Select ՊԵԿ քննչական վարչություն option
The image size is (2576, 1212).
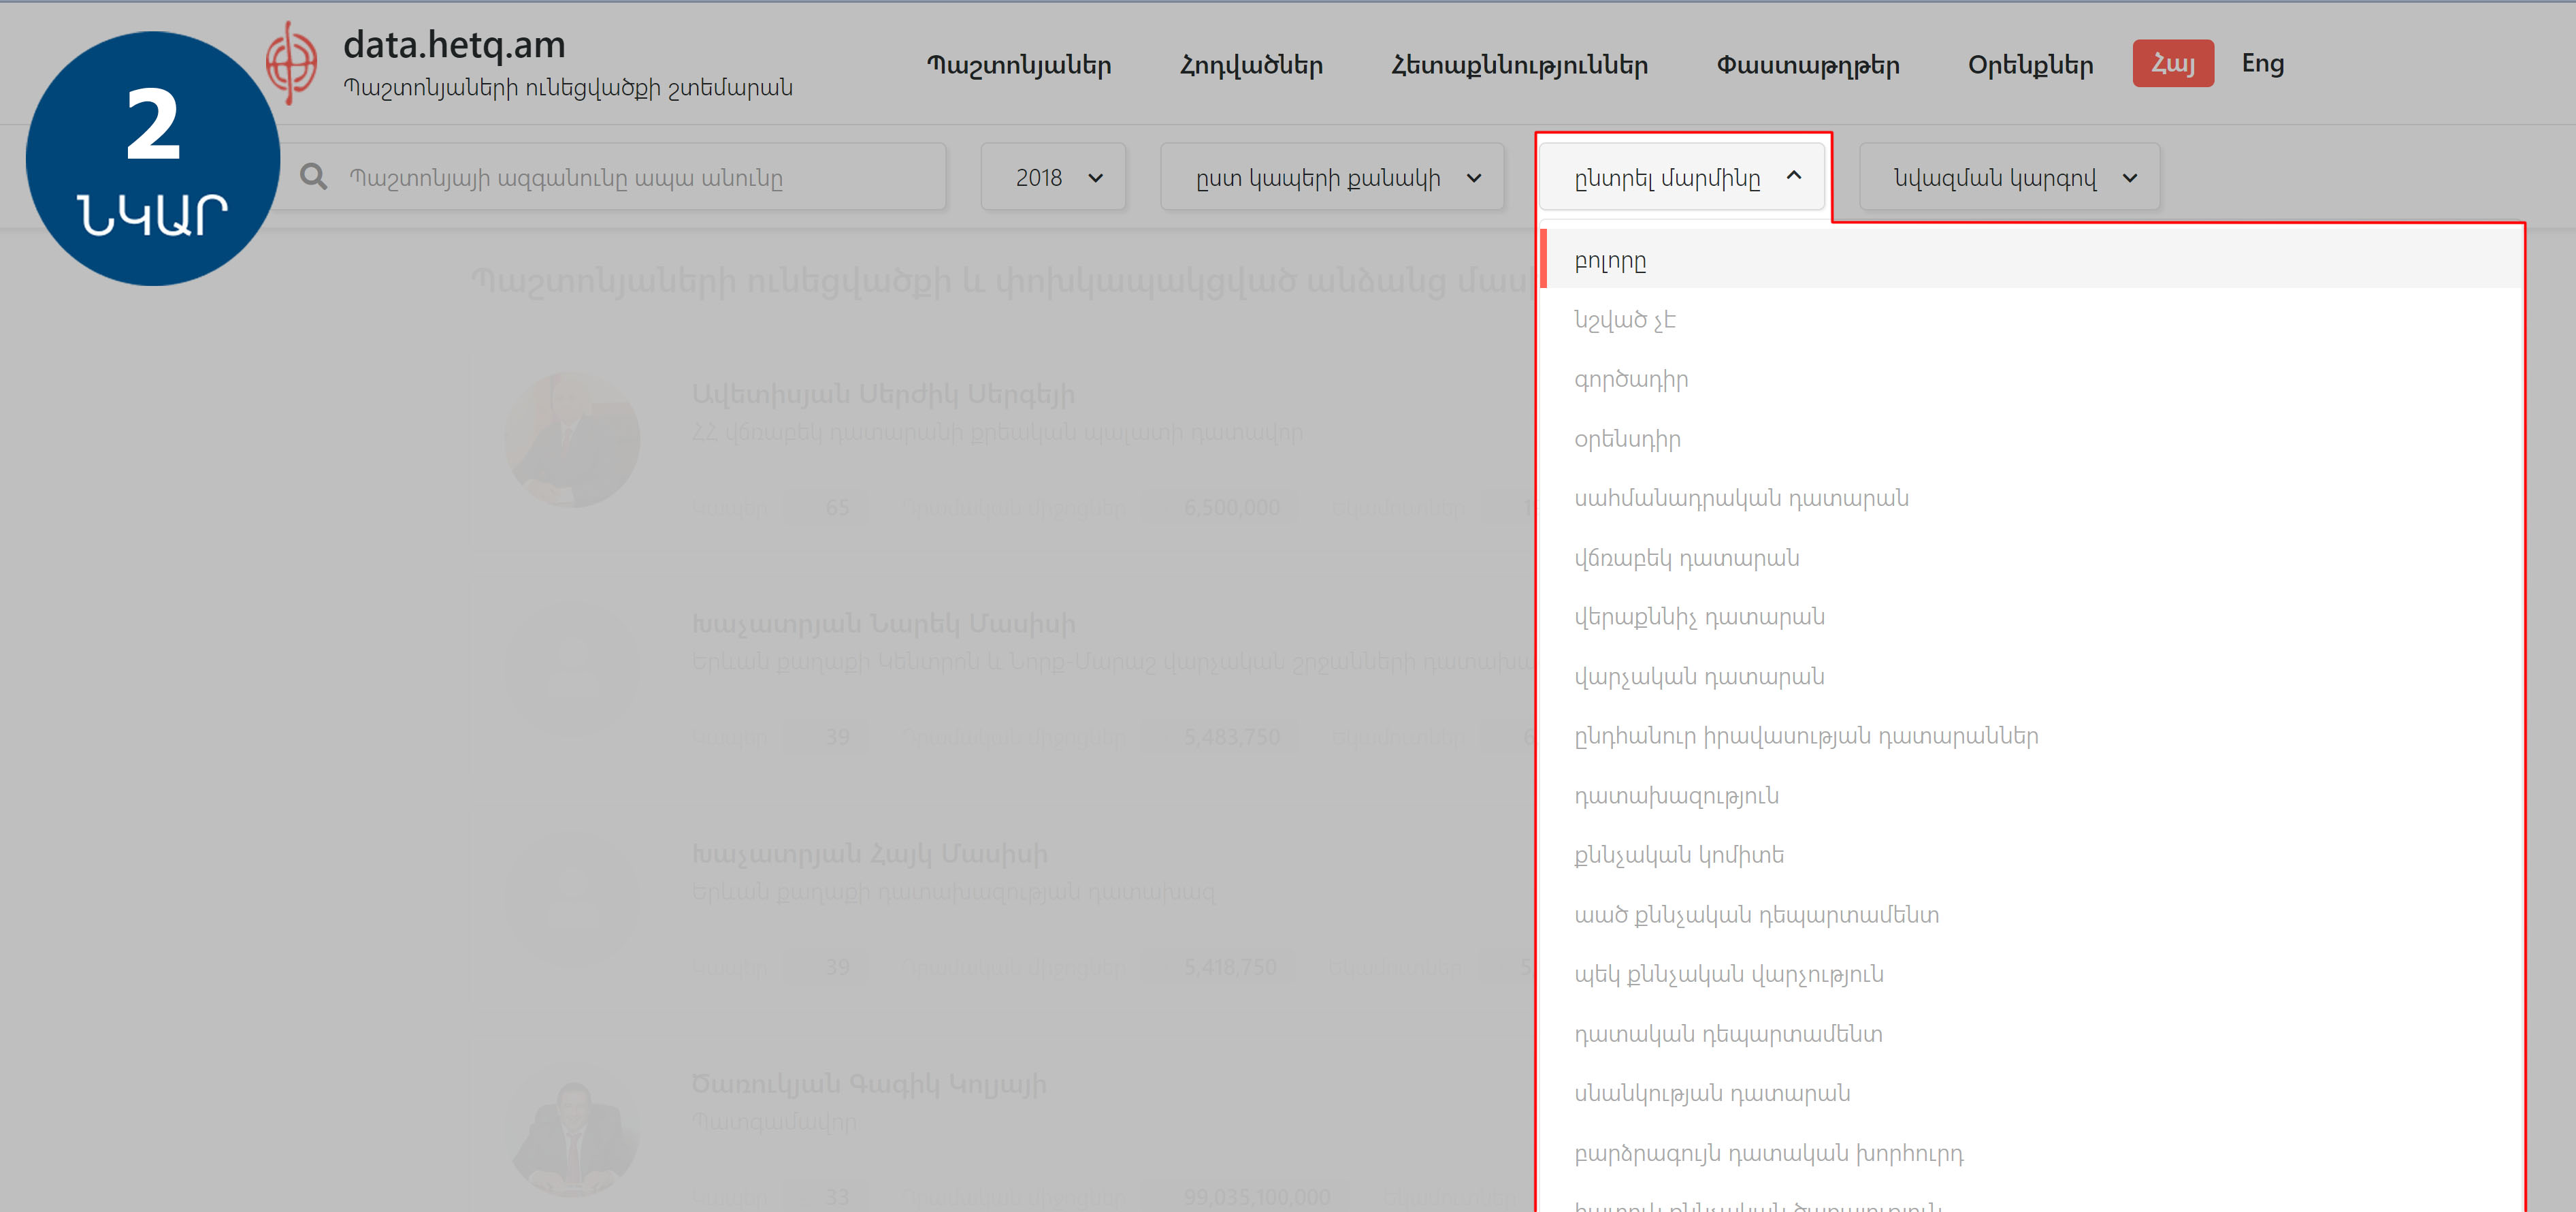[x=2031, y=974]
